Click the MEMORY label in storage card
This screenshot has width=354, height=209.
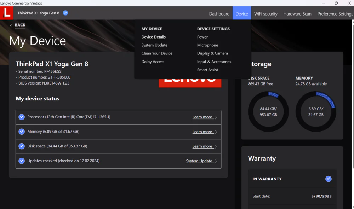[304, 78]
